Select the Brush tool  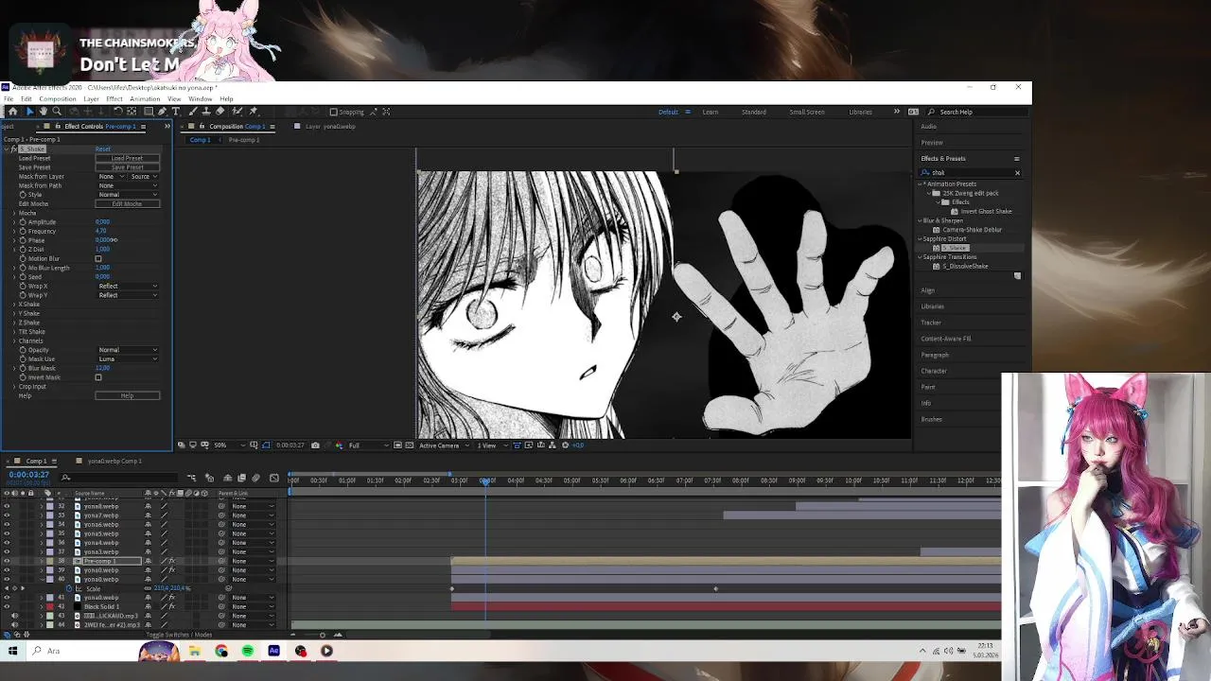coord(192,112)
